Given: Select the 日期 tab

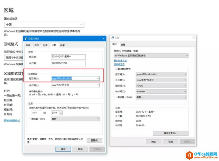Looking at the screenshot, I should click(x=54, y=45).
